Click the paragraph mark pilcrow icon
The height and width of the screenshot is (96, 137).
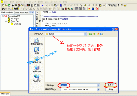point(119,5)
